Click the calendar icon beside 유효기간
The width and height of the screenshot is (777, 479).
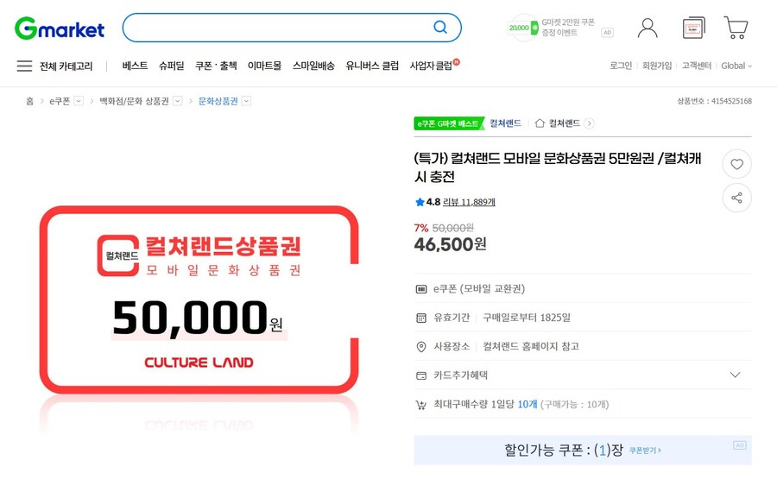point(420,318)
